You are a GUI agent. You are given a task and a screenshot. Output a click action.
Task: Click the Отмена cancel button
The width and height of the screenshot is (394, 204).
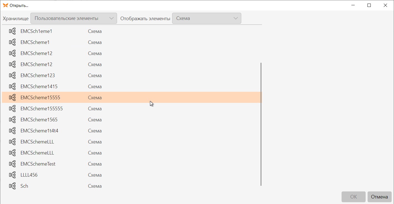[x=379, y=197]
